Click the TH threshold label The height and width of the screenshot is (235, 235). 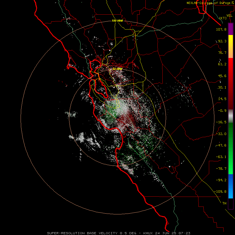coord(224,203)
